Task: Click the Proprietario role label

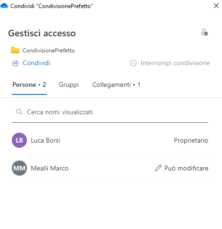Action: pos(191,140)
